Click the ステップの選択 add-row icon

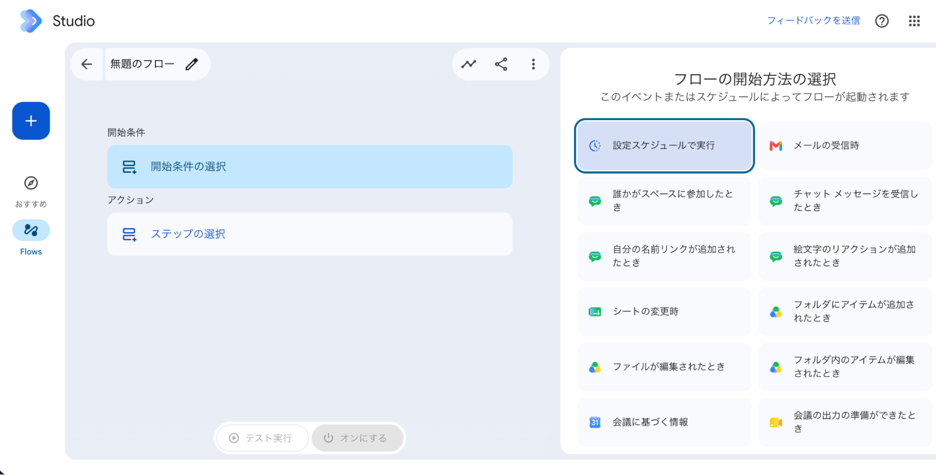coord(129,234)
